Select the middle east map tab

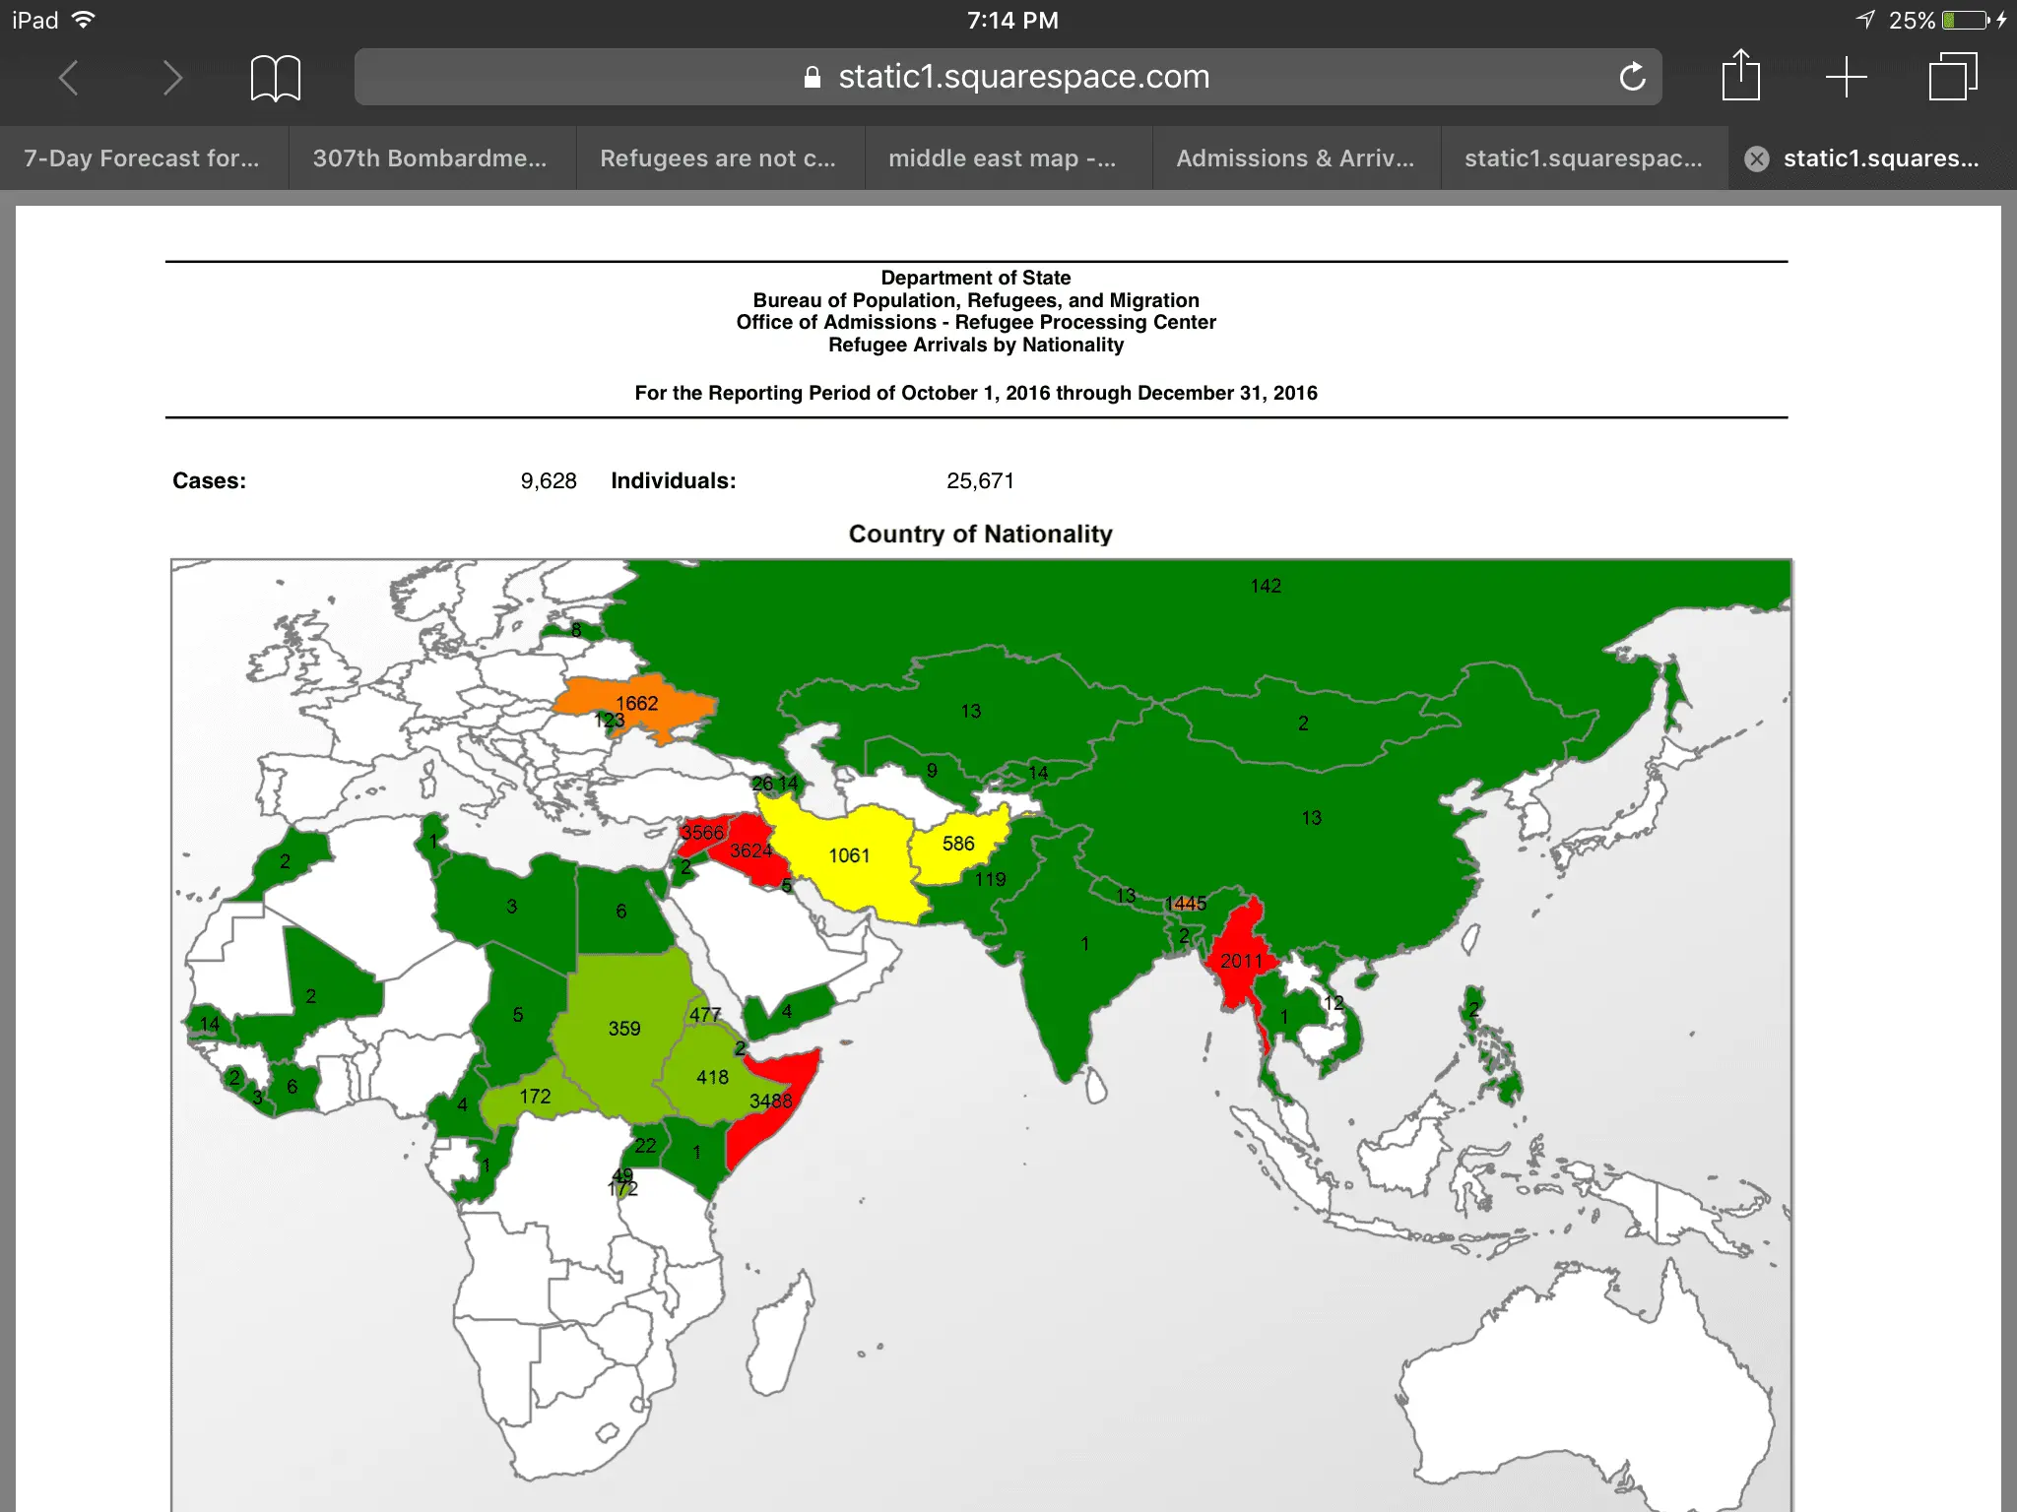tap(1003, 158)
